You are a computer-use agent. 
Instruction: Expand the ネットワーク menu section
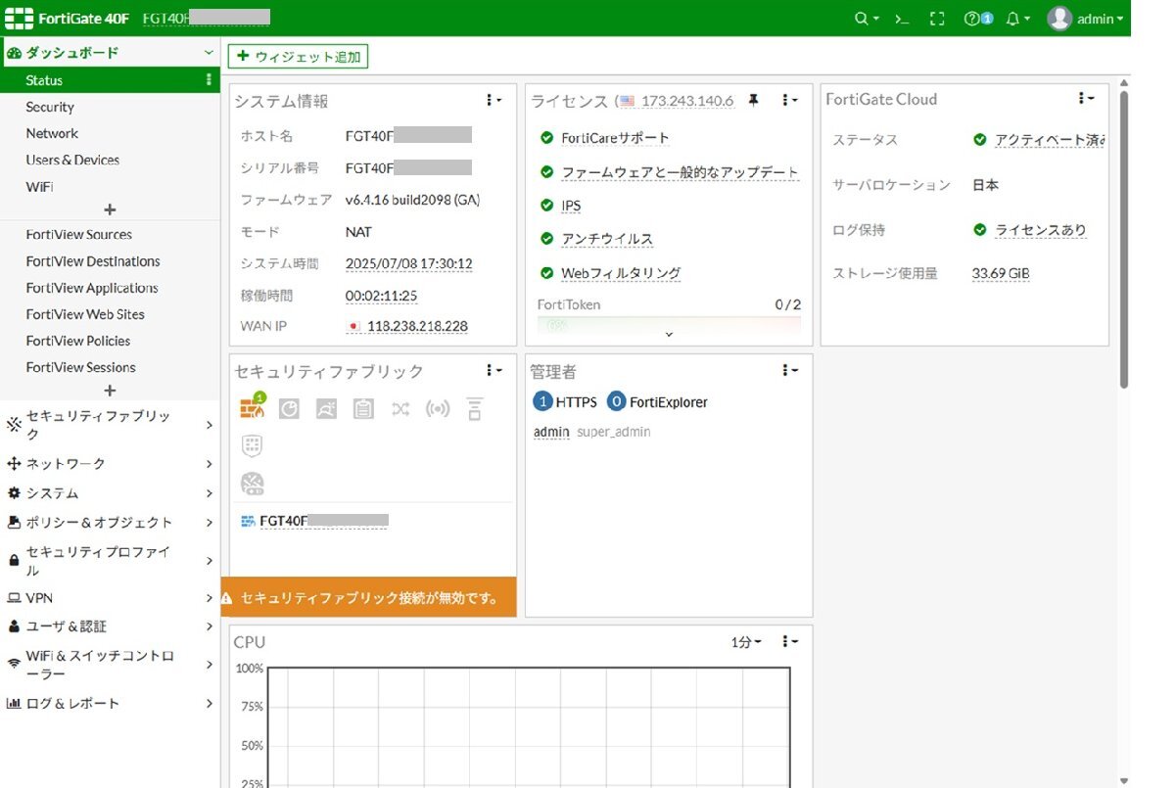click(x=110, y=463)
